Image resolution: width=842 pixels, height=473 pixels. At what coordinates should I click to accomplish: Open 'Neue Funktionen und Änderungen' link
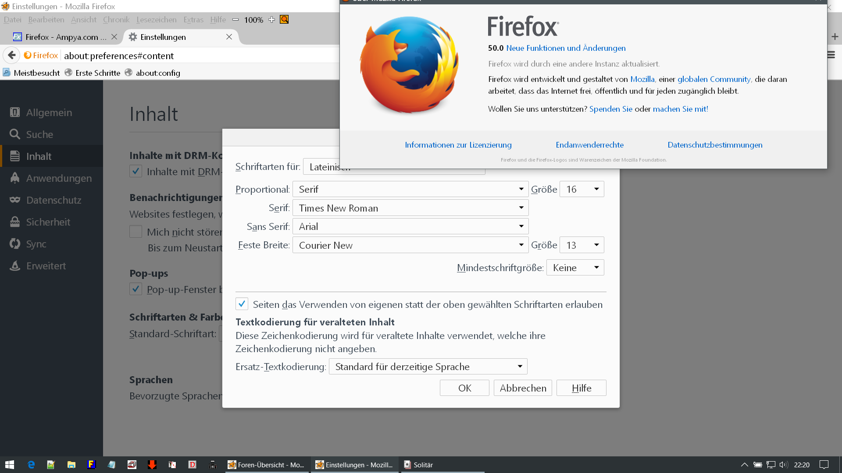566,48
